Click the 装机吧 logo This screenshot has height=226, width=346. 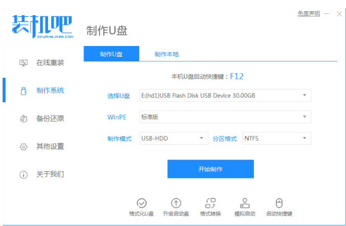click(x=42, y=26)
